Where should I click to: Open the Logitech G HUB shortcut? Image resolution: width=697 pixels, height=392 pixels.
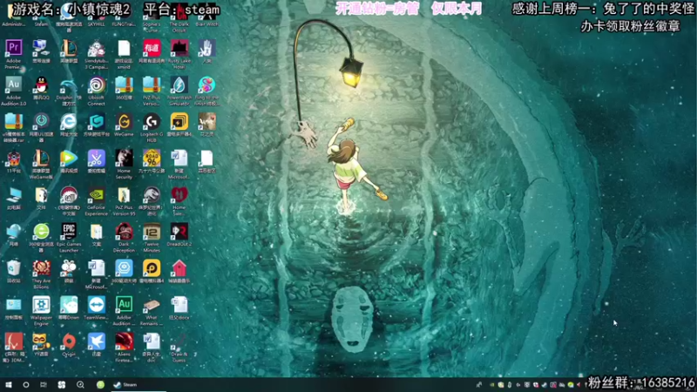click(x=152, y=122)
